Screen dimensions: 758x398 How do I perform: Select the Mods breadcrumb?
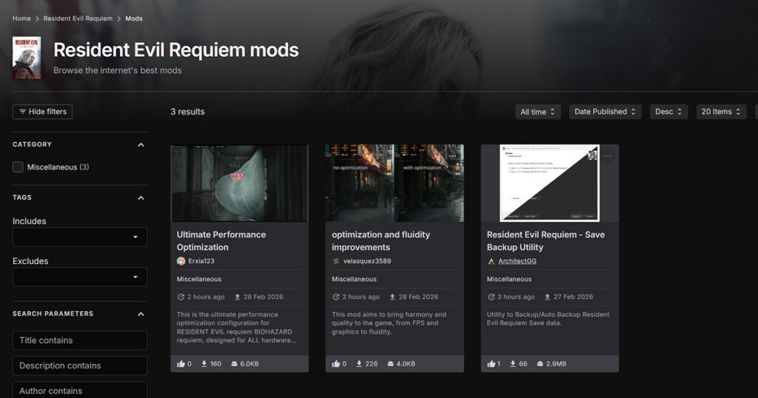point(134,18)
